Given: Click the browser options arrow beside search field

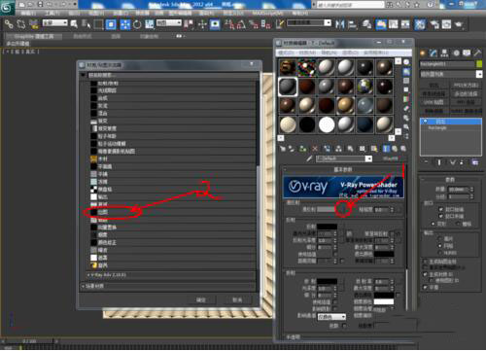Looking at the screenshot, I should click(84, 75).
